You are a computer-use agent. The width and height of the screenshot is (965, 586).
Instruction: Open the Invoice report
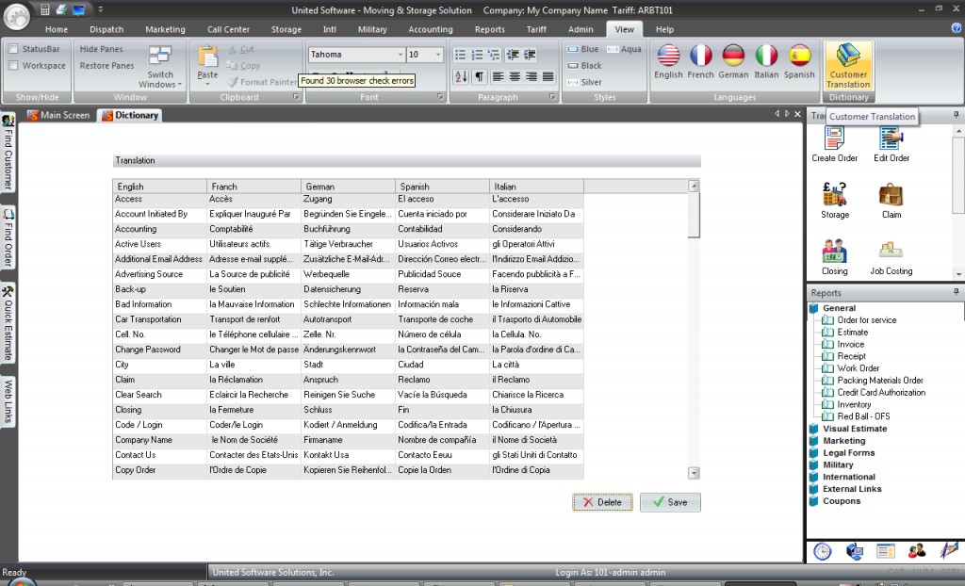[x=851, y=344]
